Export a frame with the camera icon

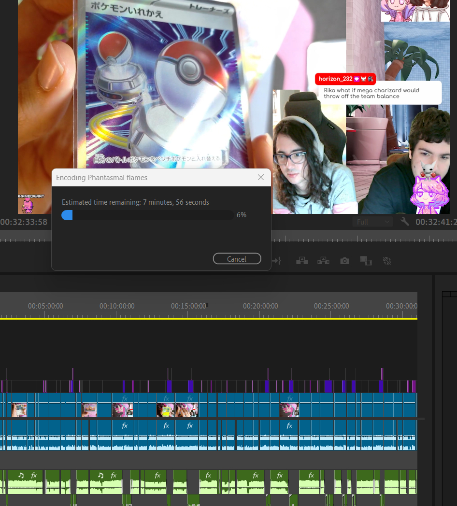(x=344, y=261)
